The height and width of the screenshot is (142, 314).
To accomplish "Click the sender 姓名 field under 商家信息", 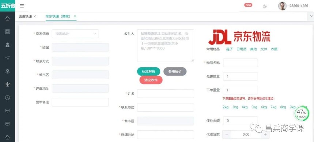I will point(80,47).
